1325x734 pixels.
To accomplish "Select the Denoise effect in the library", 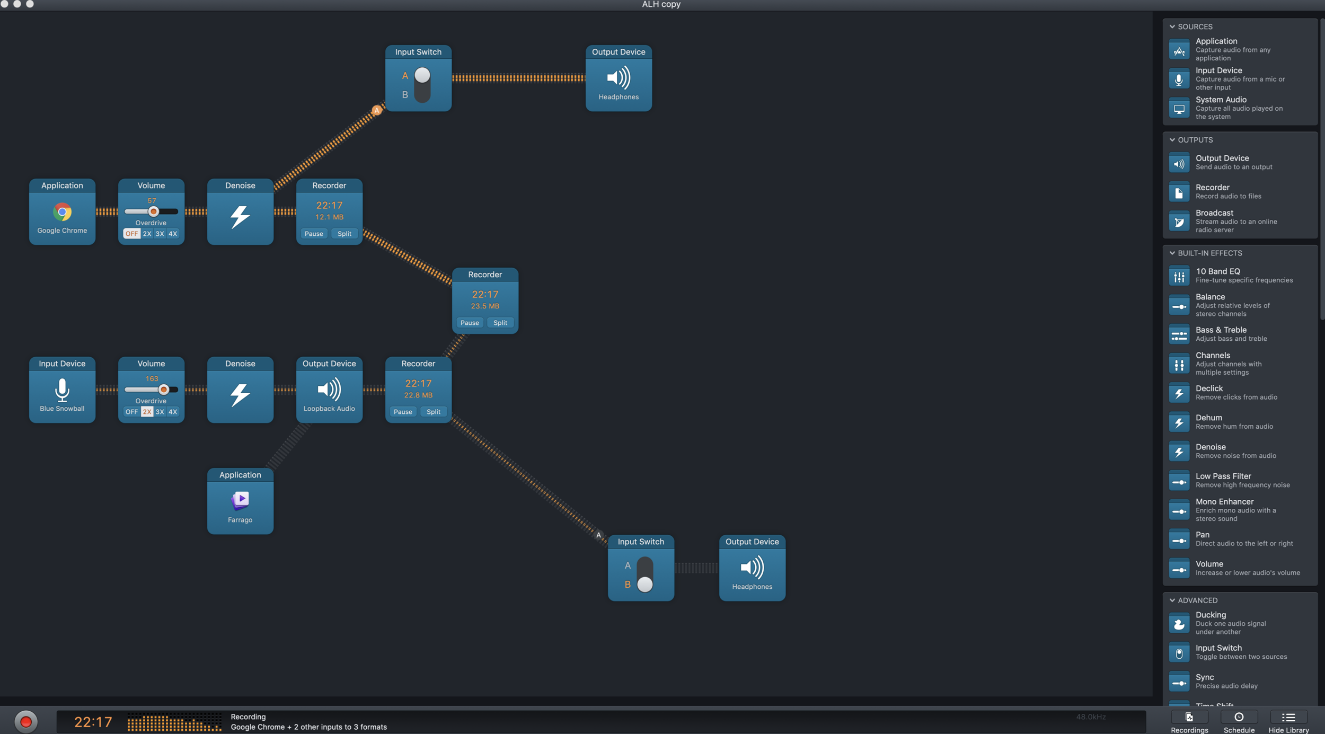I will (1240, 451).
